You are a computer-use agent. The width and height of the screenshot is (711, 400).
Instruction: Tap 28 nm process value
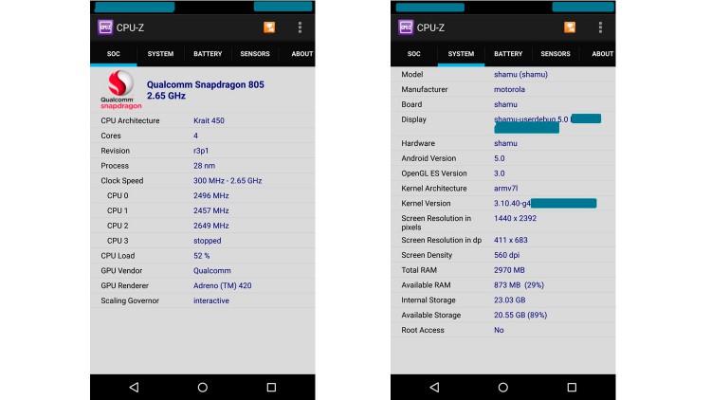coord(204,166)
